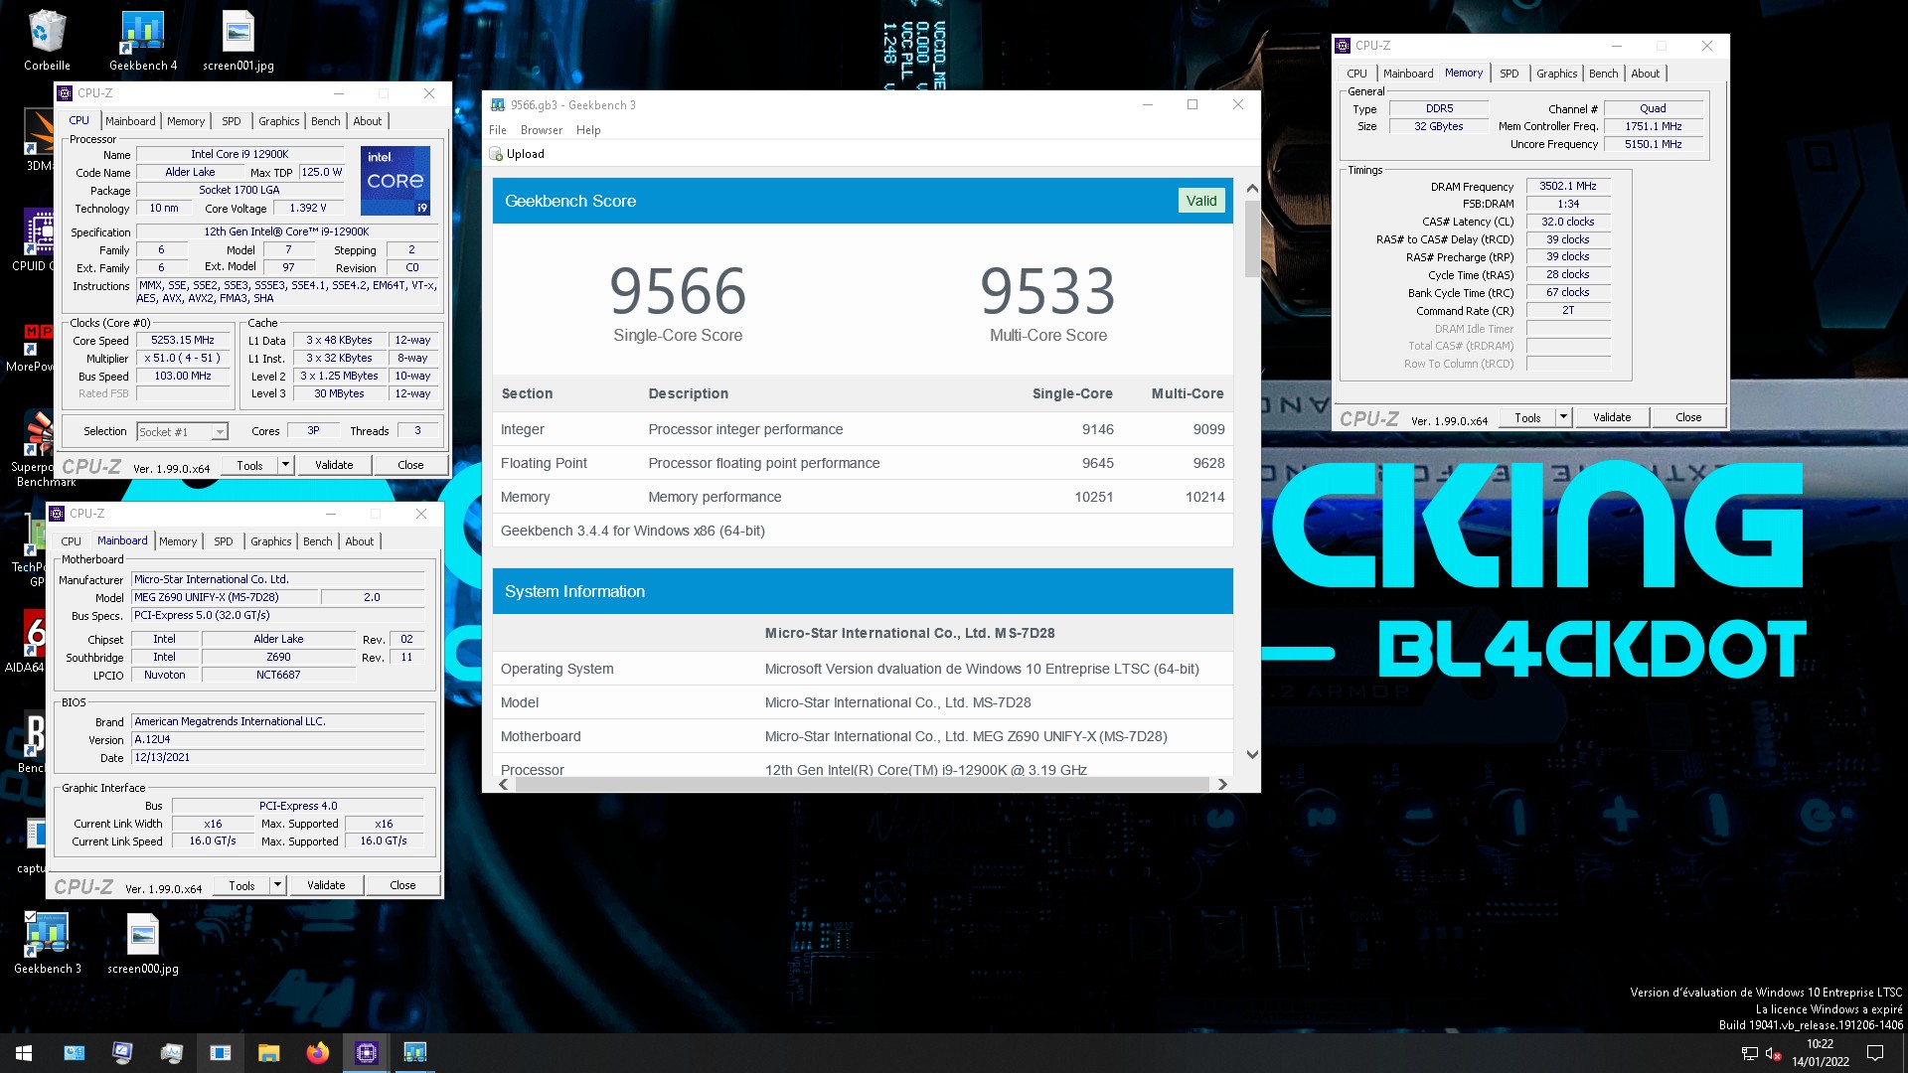Click Upload label in Geekbench toolbar

tap(526, 154)
